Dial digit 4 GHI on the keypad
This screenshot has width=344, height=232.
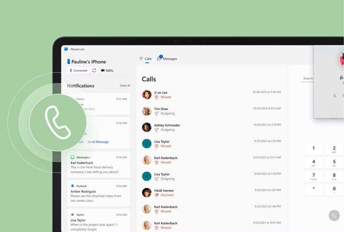point(313,163)
